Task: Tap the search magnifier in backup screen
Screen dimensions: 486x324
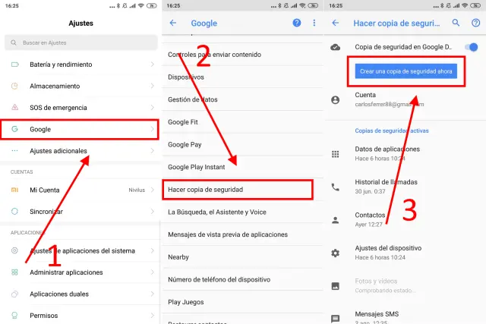Action: [x=456, y=24]
